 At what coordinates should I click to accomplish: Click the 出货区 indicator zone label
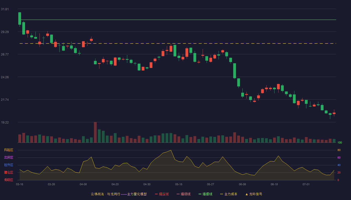[x=9, y=157]
